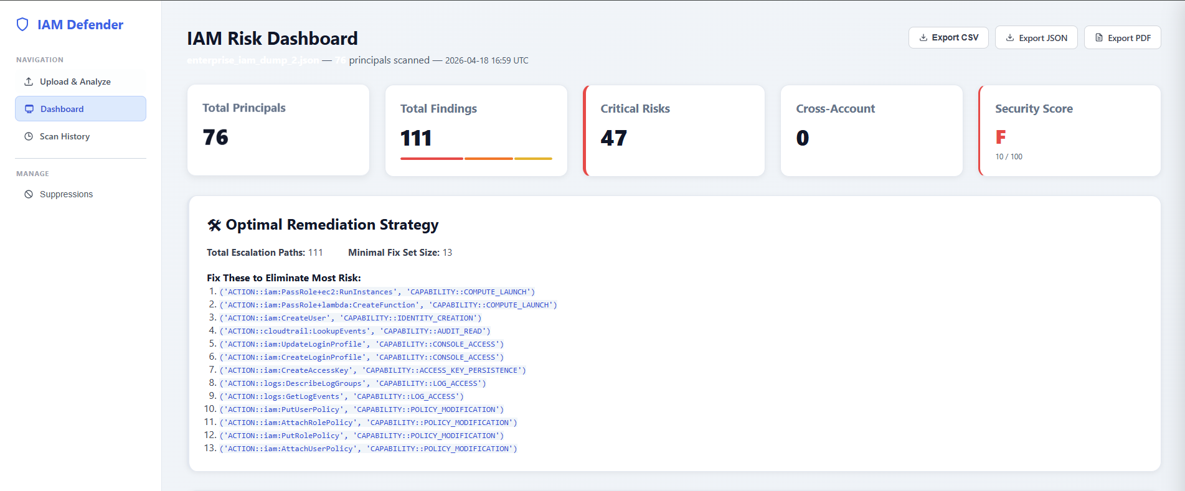
Task: Click the download icon on Export CSV
Action: tap(923, 37)
